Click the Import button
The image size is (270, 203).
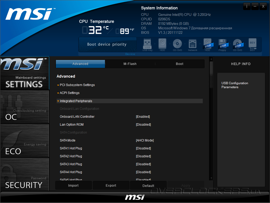point(73,185)
